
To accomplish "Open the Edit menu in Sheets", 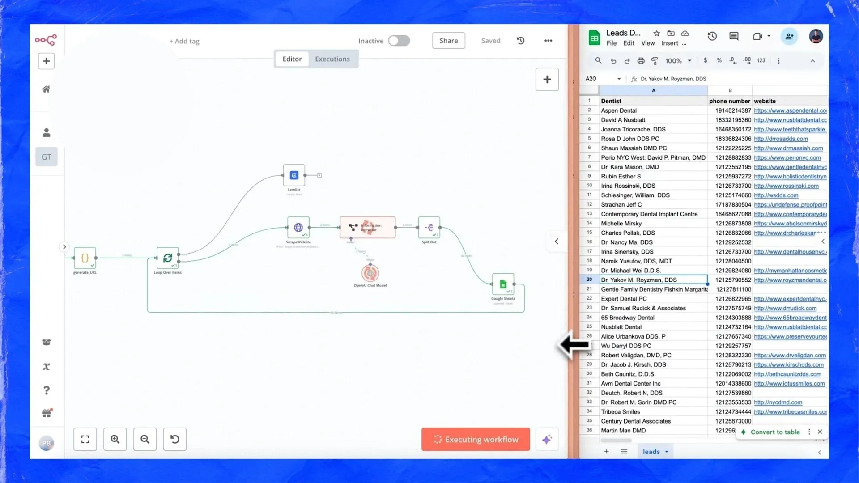I will [x=629, y=43].
